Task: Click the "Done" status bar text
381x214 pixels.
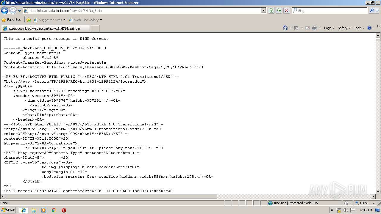Action: (x=4, y=203)
